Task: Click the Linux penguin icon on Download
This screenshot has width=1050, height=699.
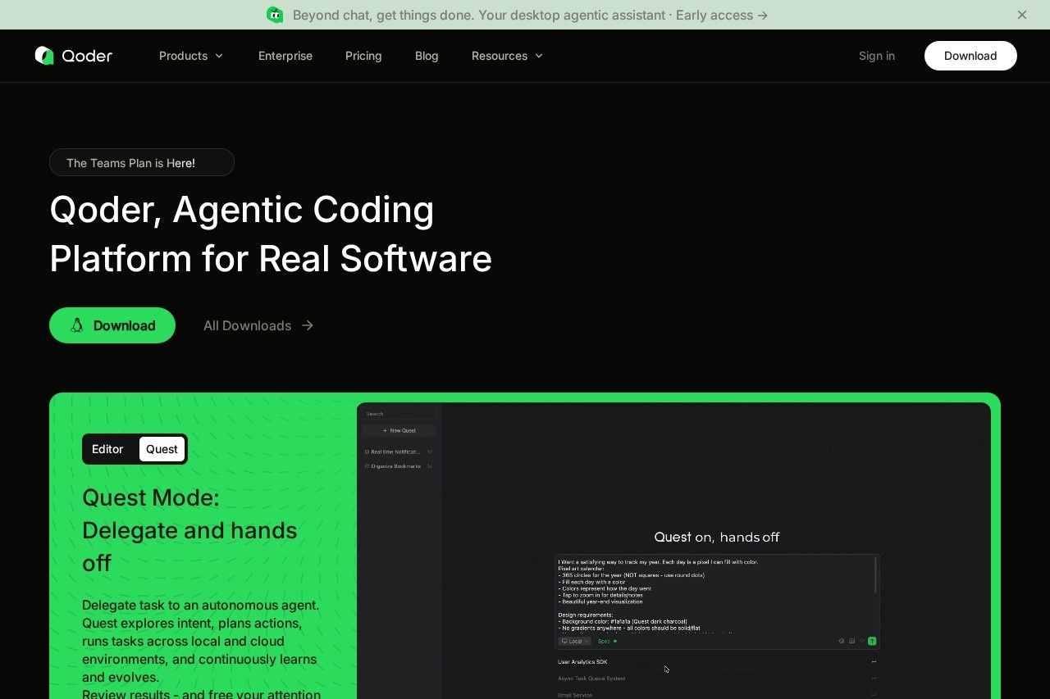Action: 77,325
